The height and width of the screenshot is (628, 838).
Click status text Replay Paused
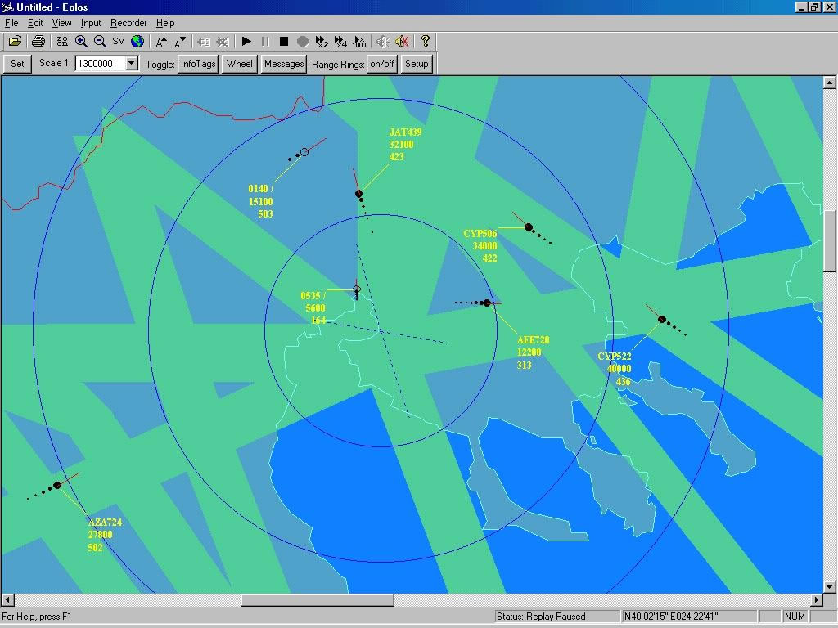(x=541, y=617)
